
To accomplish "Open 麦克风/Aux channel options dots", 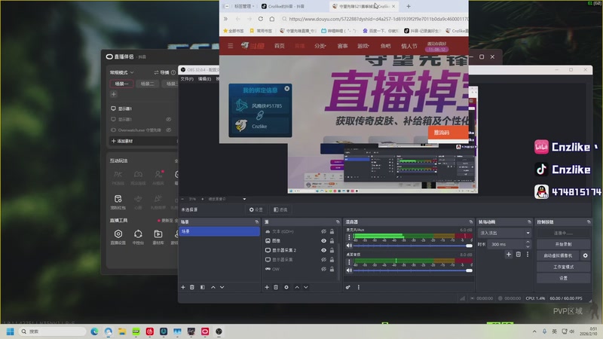I will [349, 237].
